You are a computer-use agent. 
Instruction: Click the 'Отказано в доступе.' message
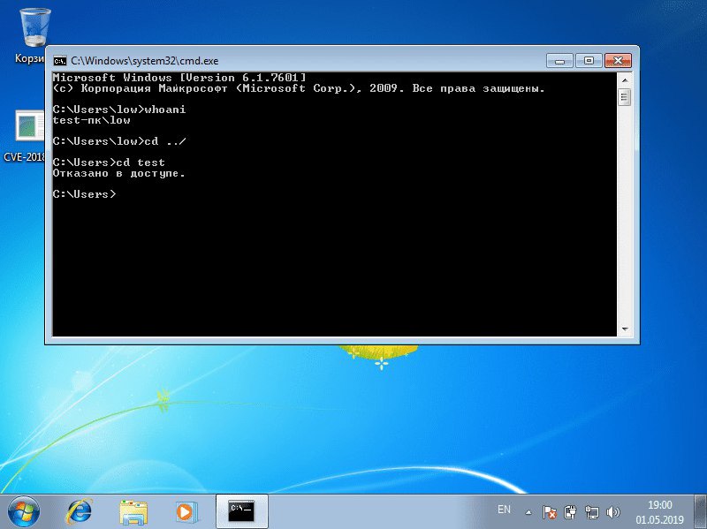119,173
